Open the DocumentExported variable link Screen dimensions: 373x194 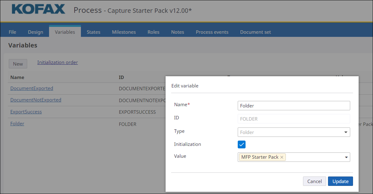click(x=32, y=88)
